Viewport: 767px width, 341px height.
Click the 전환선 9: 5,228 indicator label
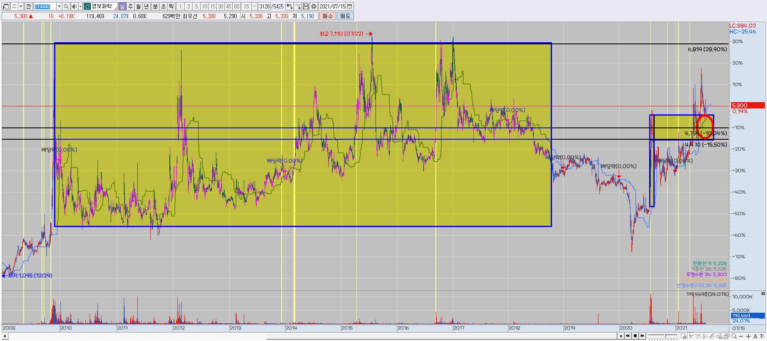click(x=710, y=263)
